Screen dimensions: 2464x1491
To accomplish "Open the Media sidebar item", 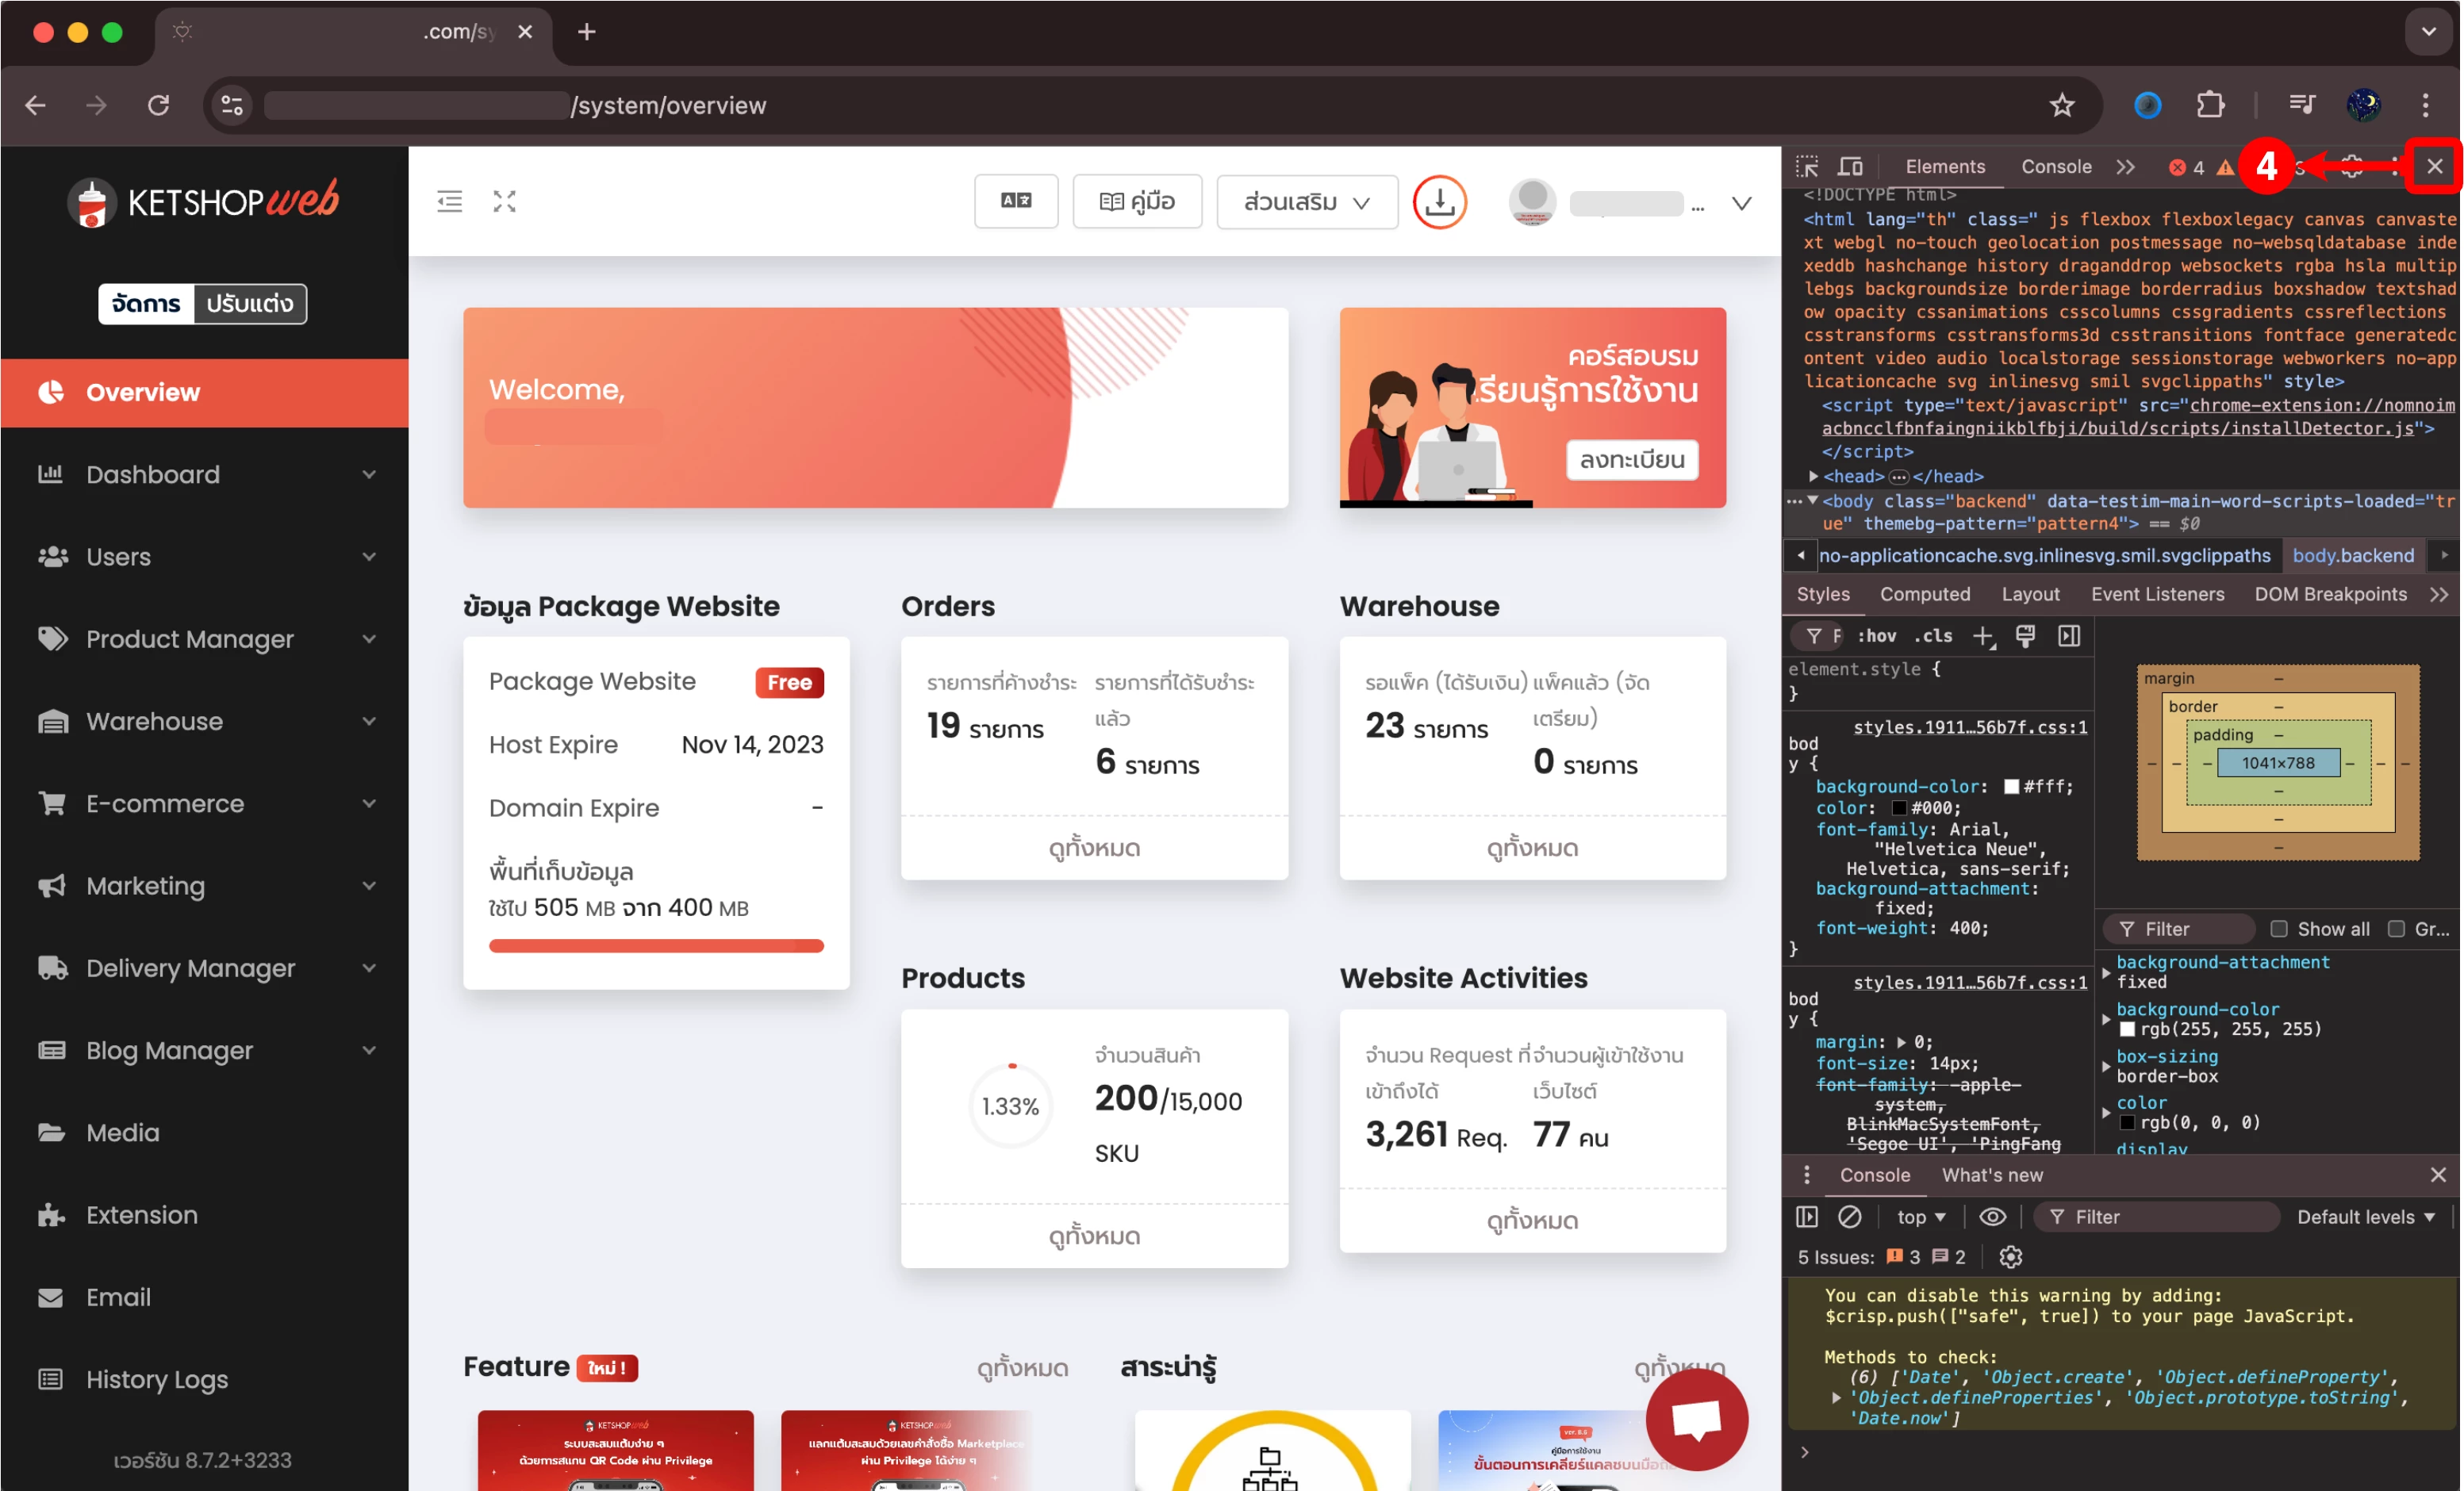I will (x=204, y=1132).
